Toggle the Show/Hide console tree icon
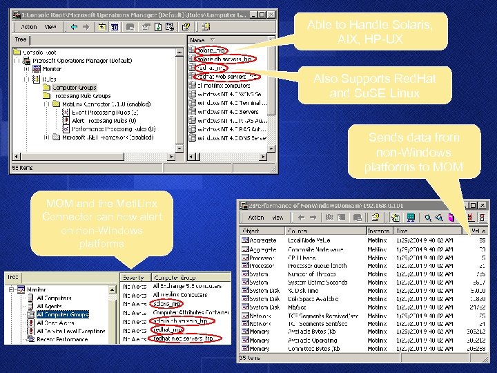This screenshot has height=373, width=497. 114,27
